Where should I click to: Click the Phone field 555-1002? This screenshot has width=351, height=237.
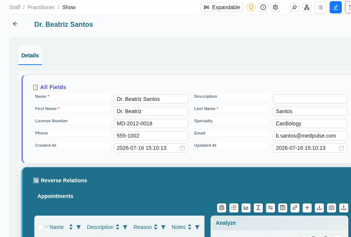151,136
